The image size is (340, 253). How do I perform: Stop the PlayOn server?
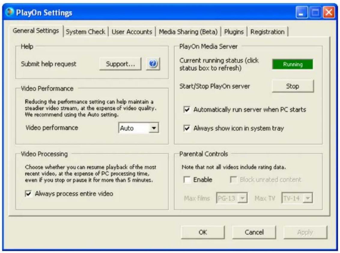point(293,86)
